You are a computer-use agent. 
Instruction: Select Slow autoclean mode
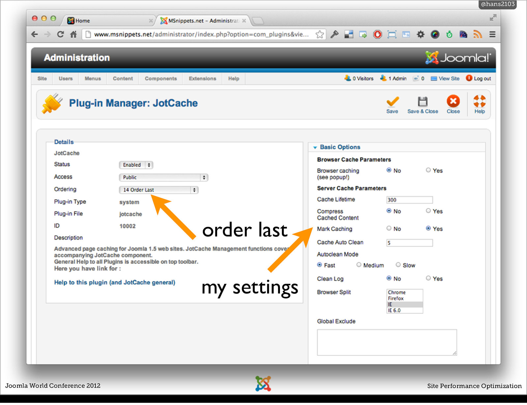pos(398,265)
